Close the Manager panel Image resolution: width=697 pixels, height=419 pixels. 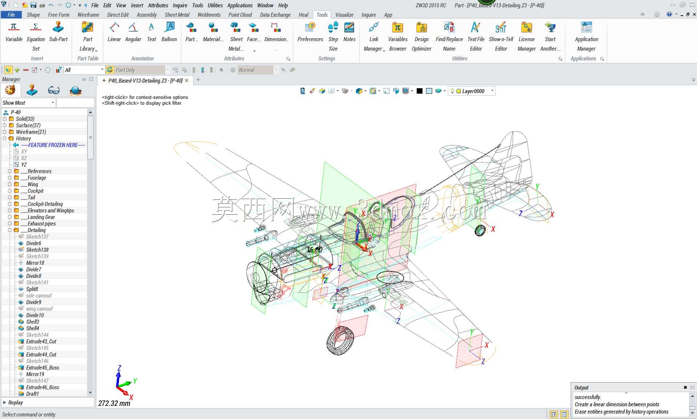[91, 79]
